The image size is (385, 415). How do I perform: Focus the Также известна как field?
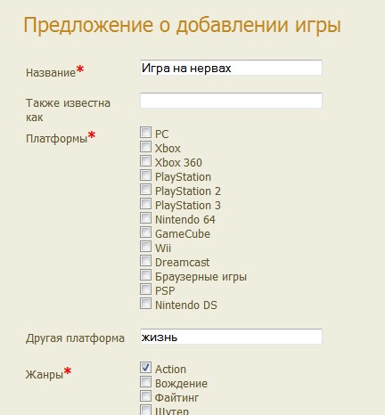tap(231, 101)
